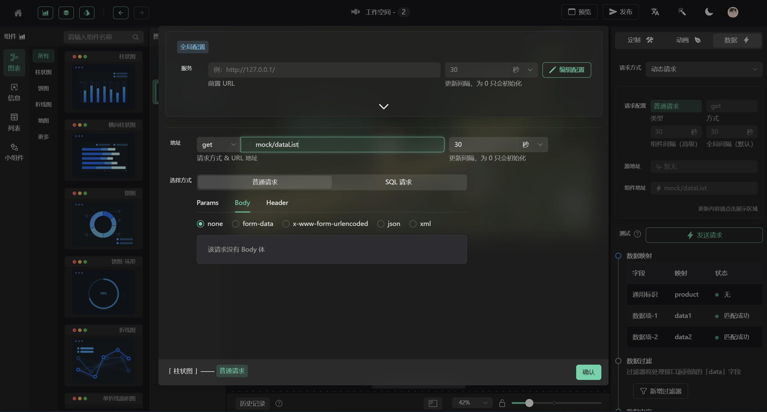Expand global config with the chevron
The image size is (767, 412).
[383, 106]
